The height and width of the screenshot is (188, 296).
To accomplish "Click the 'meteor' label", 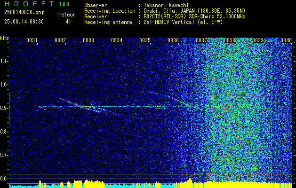I will tap(67, 15).
